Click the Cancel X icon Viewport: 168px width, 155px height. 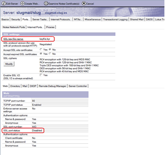[x=84, y=4]
